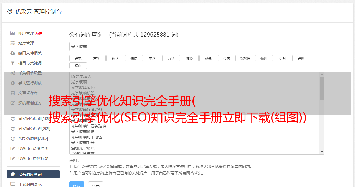
Task: Open the 公有词库查询 menu item
Action: tap(33, 174)
